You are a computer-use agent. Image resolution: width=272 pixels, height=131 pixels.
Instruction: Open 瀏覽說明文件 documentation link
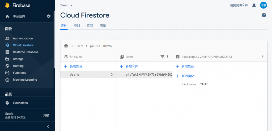tap(239, 5)
